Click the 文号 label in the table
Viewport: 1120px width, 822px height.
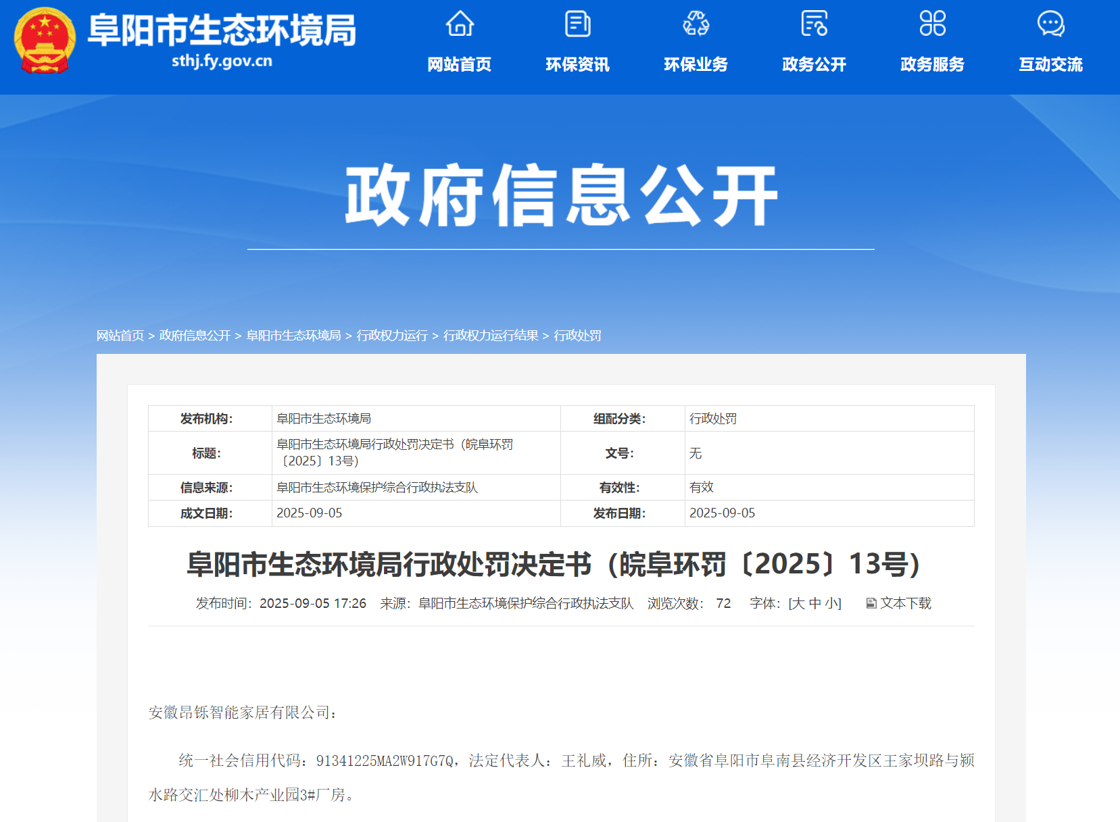(x=620, y=453)
